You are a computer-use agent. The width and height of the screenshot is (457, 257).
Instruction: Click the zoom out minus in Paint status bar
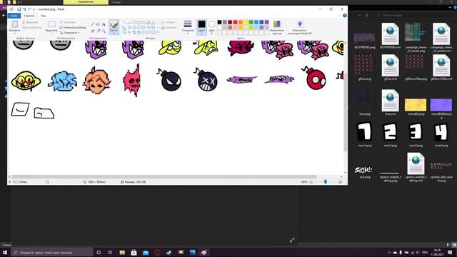point(311,182)
